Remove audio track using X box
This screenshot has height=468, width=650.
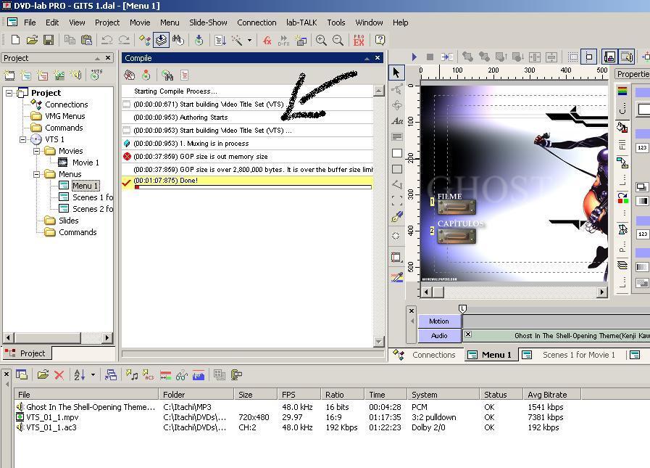tap(467, 334)
